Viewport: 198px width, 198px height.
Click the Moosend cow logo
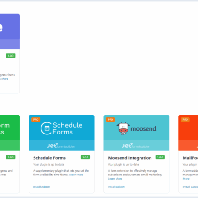pos(123,128)
